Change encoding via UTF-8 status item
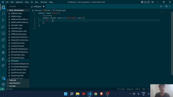The height and width of the screenshot is (97, 173). tap(138, 89)
